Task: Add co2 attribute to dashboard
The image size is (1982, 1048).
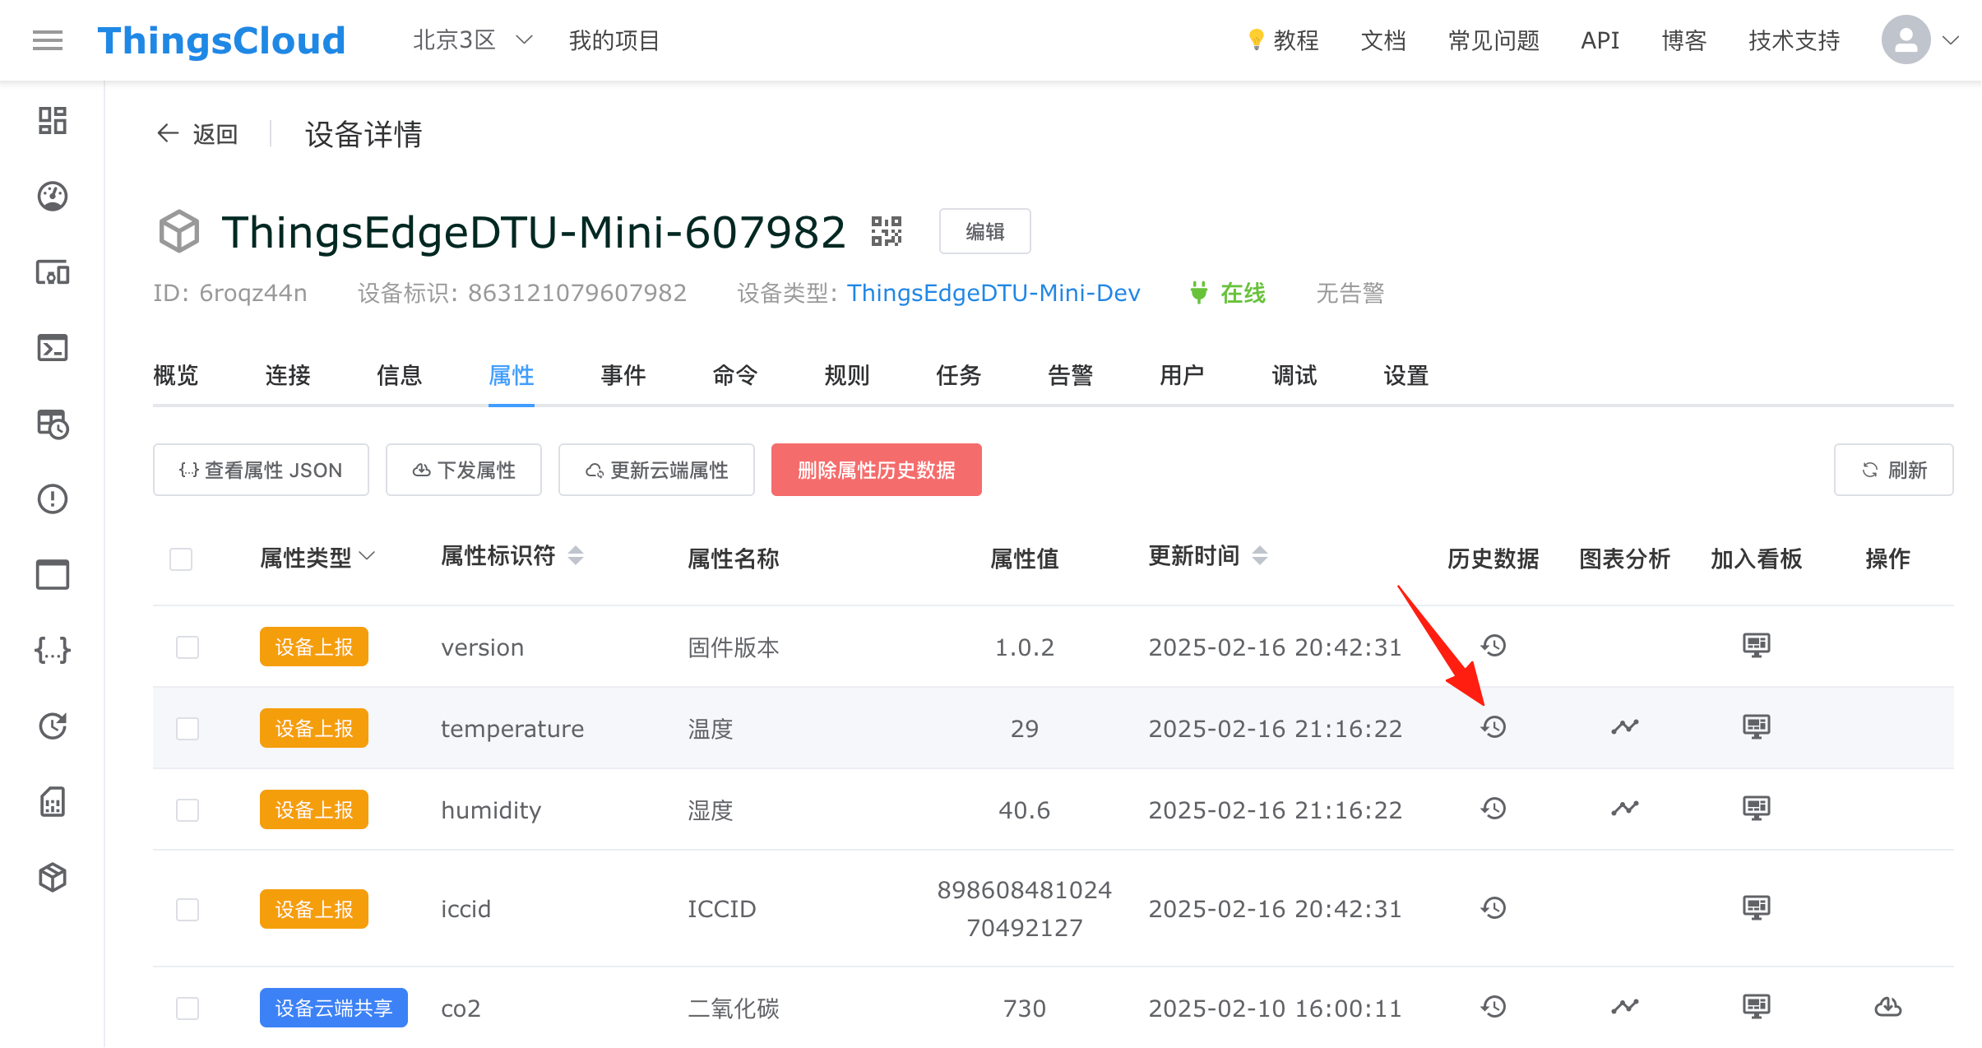Action: tap(1757, 1007)
